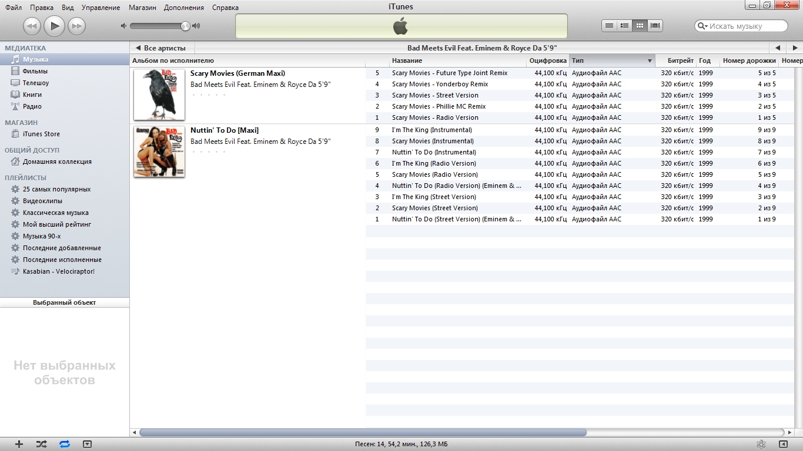803x451 pixels.
Task: Click the song count status text
Action: [x=401, y=444]
